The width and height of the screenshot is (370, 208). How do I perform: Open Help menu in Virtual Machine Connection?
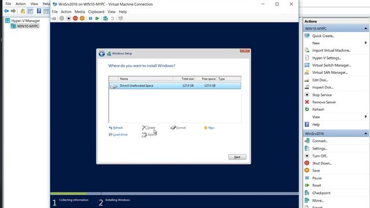point(123,12)
